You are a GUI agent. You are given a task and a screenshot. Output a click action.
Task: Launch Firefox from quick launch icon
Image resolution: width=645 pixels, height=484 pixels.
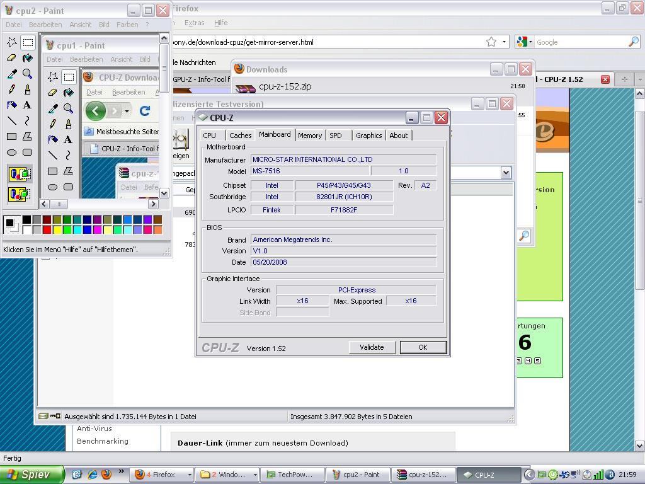106,475
